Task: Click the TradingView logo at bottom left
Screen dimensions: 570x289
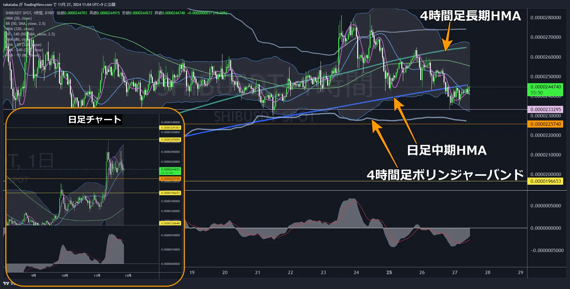Action: [6, 283]
